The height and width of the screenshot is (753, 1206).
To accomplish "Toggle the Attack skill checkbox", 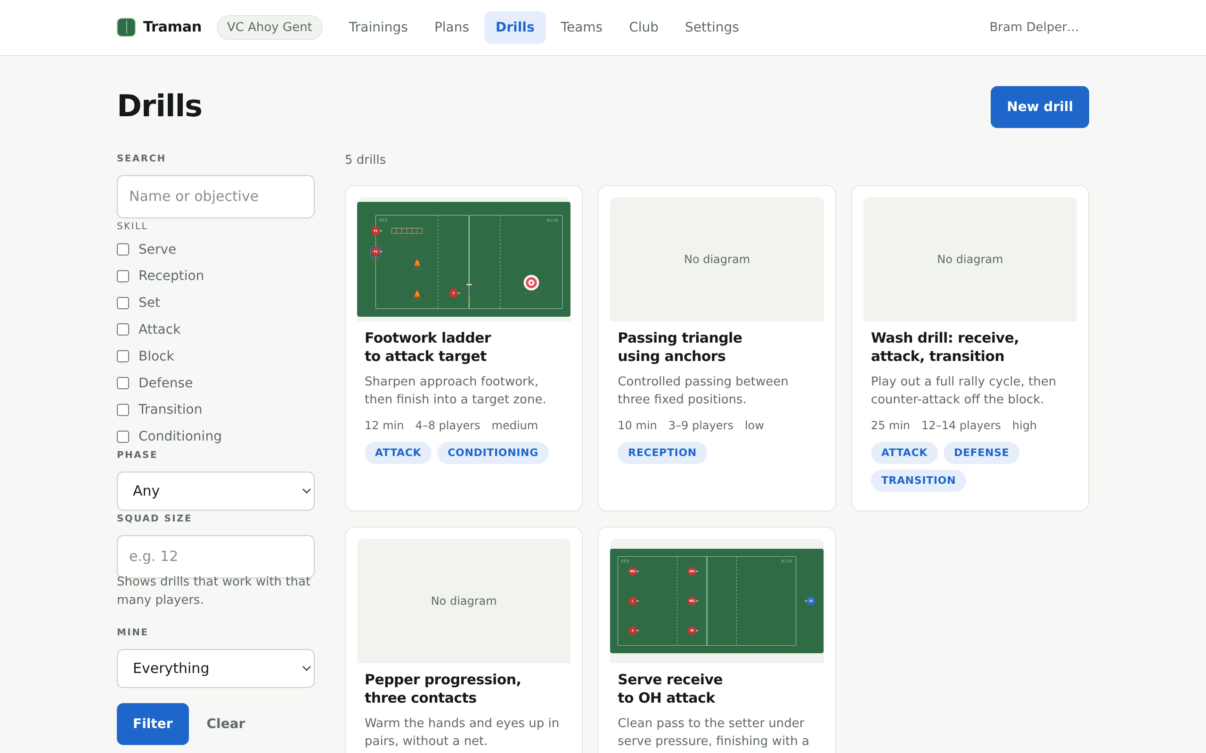I will point(123,330).
